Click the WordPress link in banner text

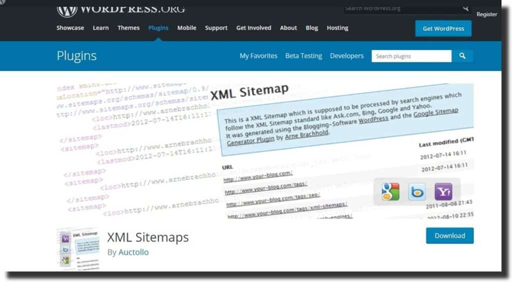pyautogui.click(x=373, y=119)
